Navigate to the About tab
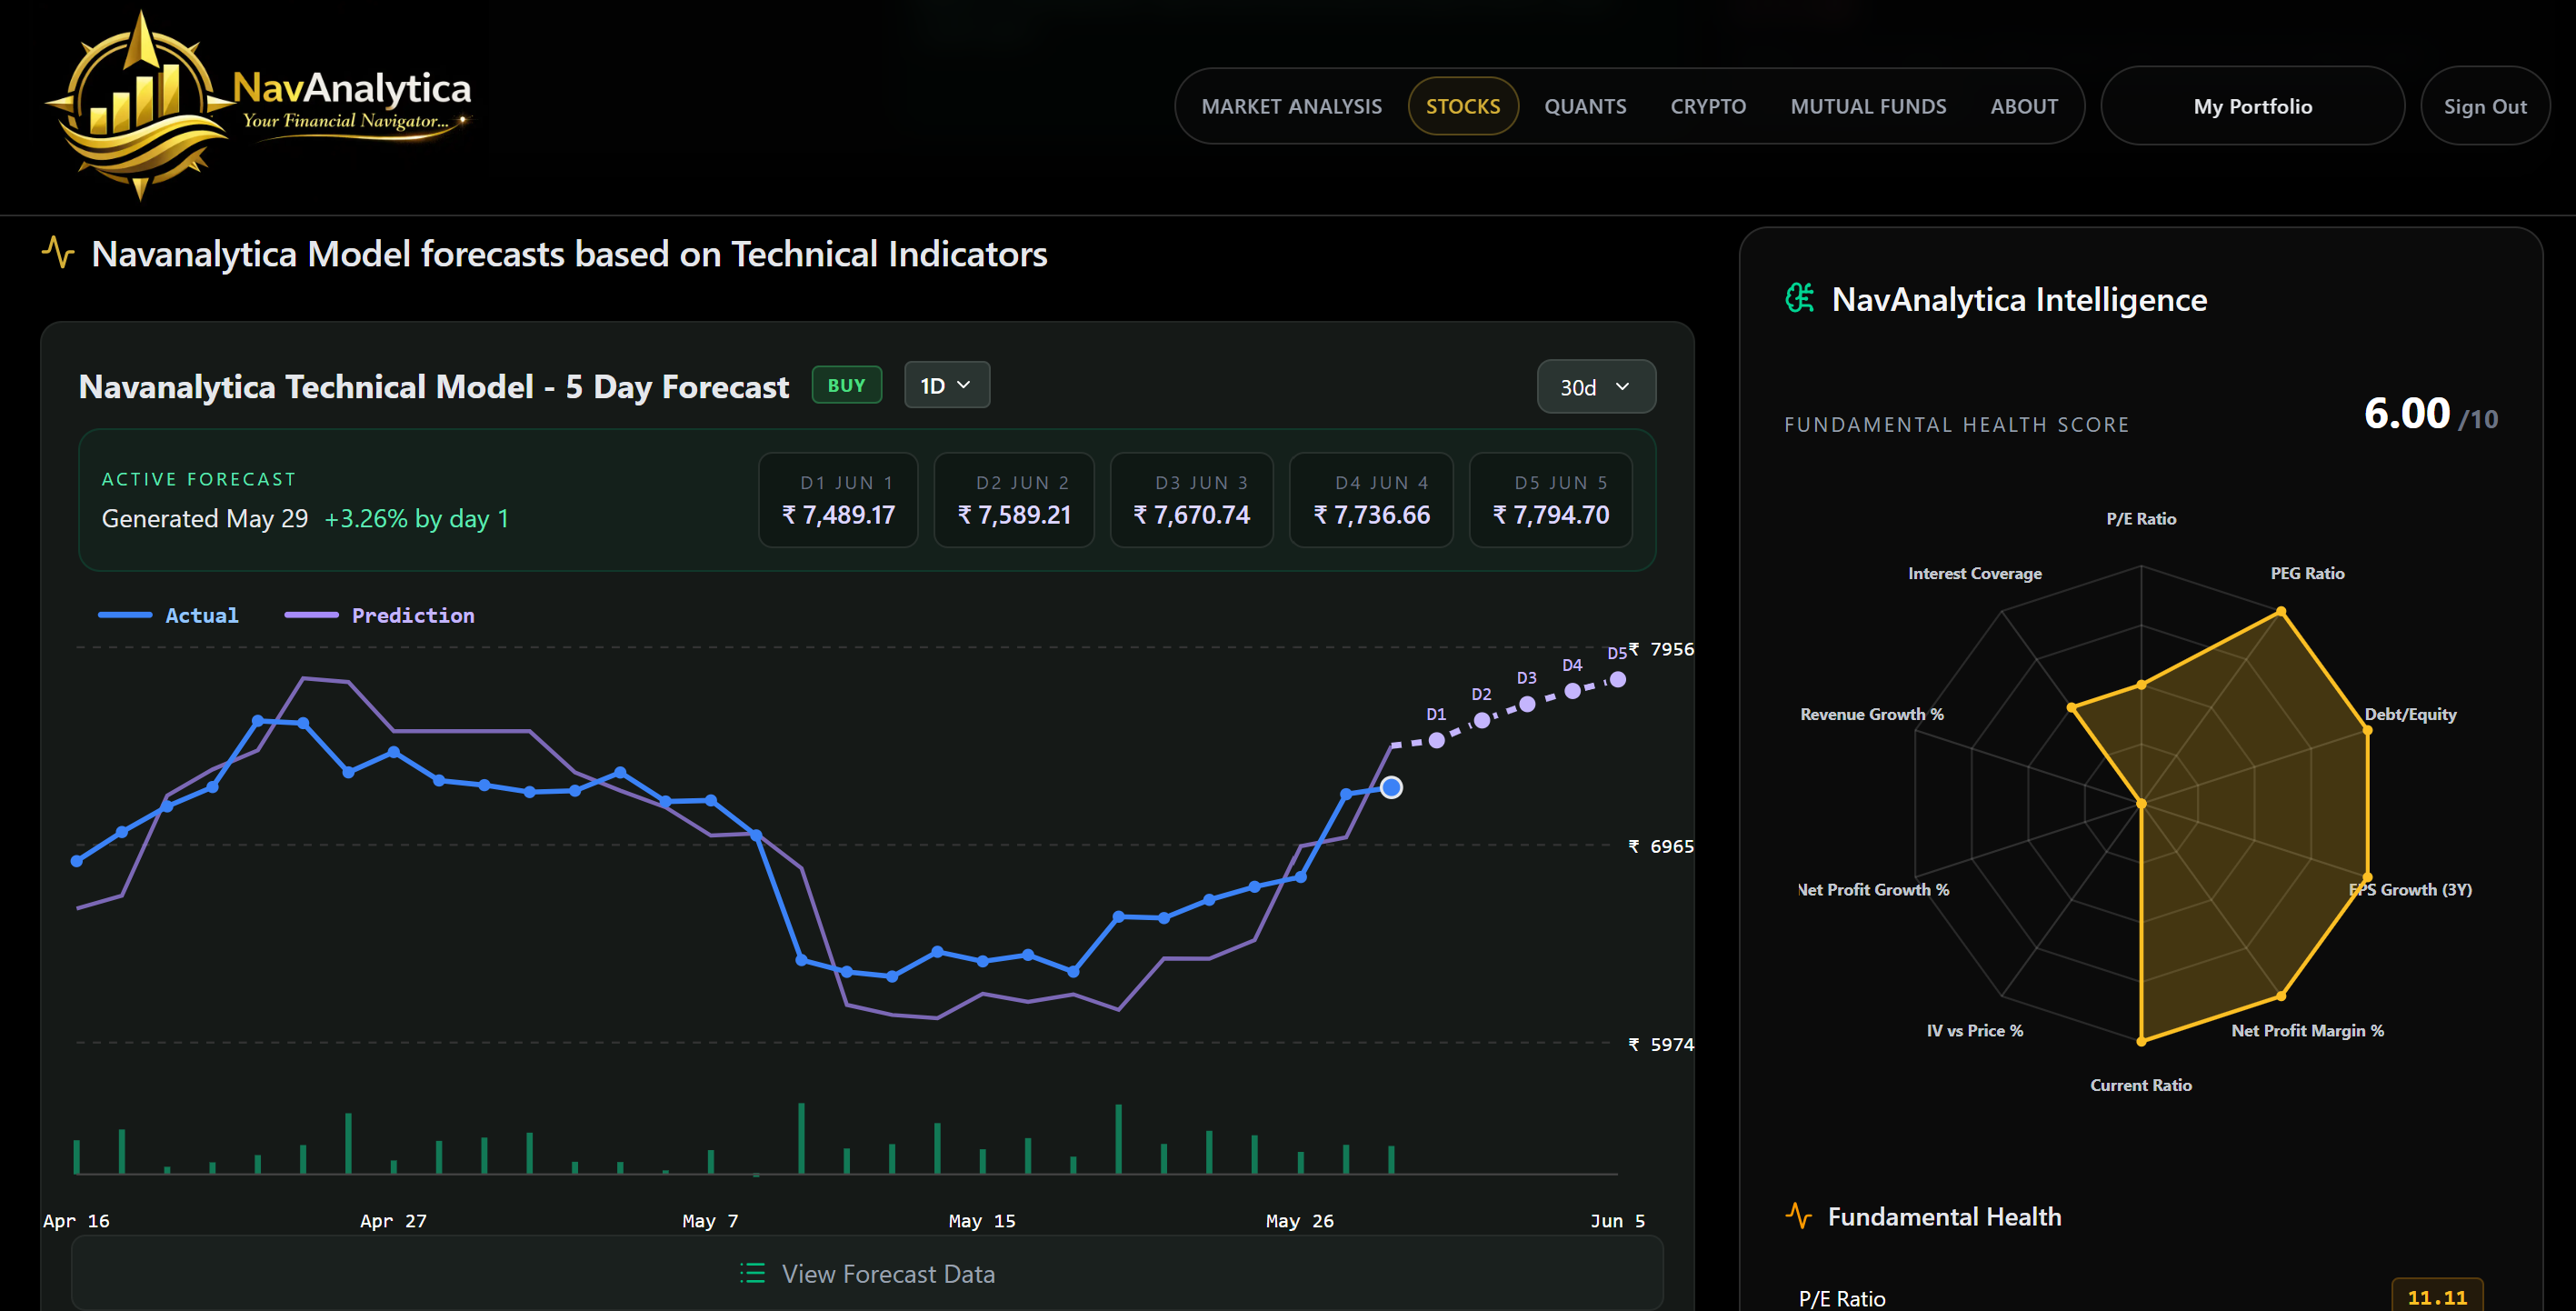Image resolution: width=2576 pixels, height=1311 pixels. point(2023,106)
